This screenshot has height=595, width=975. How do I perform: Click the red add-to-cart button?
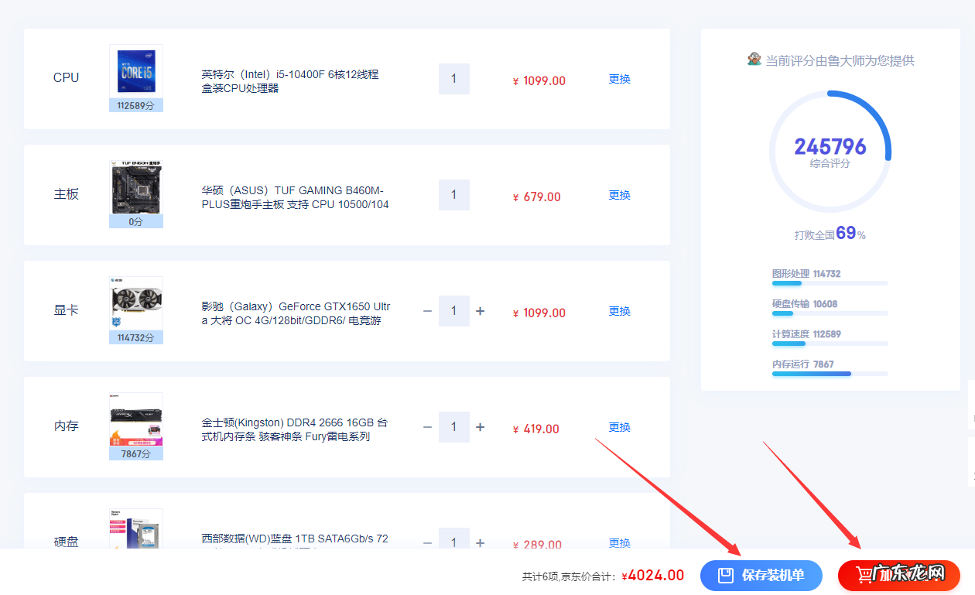pyautogui.click(x=898, y=576)
